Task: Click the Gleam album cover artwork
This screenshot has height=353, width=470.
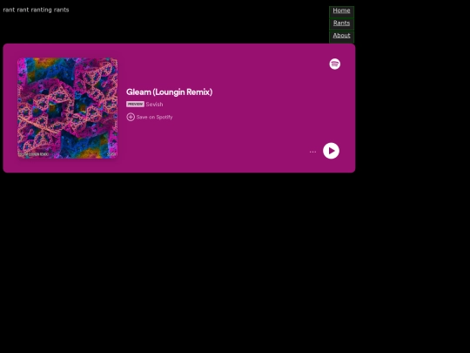Action: (x=67, y=108)
